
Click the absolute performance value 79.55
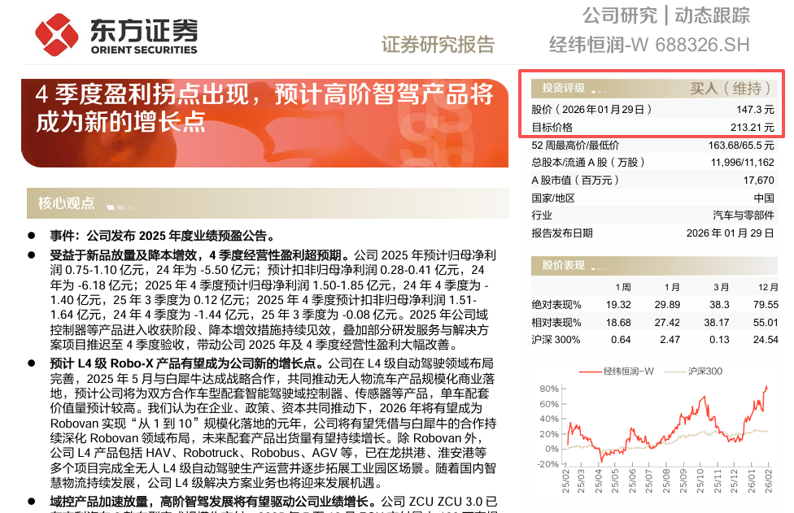766,305
